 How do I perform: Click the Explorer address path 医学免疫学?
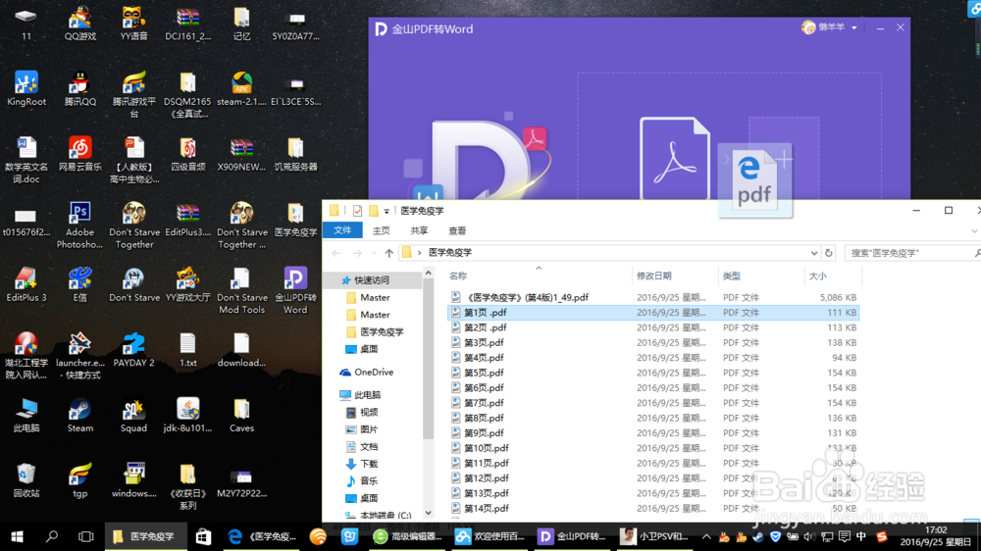coord(450,253)
